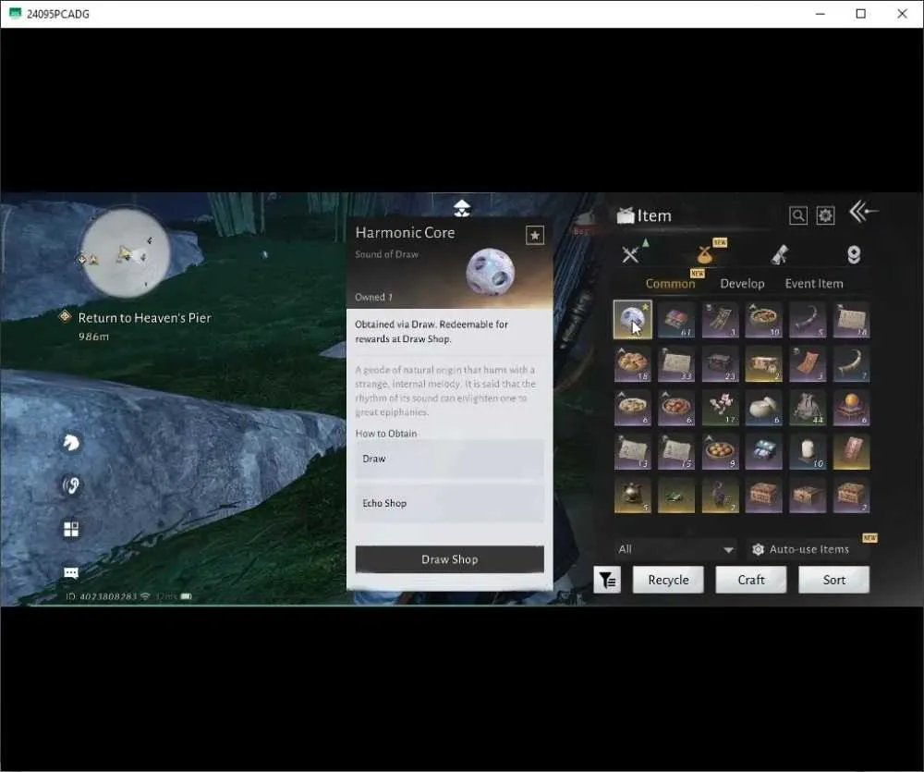The height and width of the screenshot is (772, 924).
Task: Select the golden orb on pedestal item
Action: pyautogui.click(x=851, y=408)
